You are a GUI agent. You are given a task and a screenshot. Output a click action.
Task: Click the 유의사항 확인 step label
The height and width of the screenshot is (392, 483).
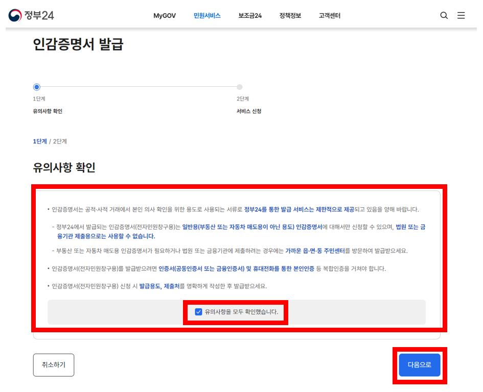pyautogui.click(x=48, y=111)
